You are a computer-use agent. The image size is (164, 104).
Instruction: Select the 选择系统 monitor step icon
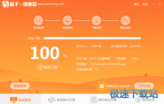click(67, 20)
